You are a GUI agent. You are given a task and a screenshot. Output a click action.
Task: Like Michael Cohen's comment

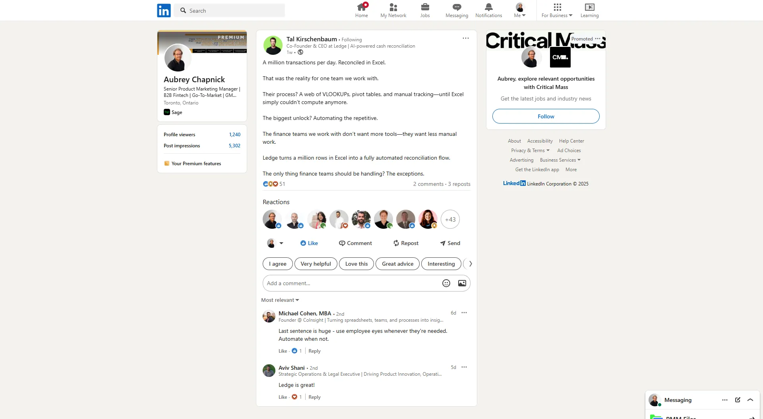pos(282,351)
